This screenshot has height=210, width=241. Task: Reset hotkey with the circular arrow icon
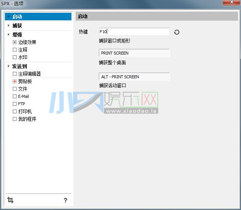point(177,32)
